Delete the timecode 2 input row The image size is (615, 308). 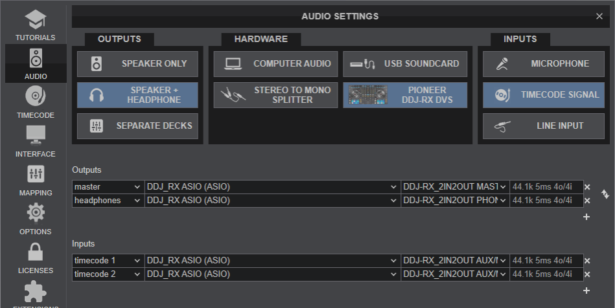tap(587, 274)
